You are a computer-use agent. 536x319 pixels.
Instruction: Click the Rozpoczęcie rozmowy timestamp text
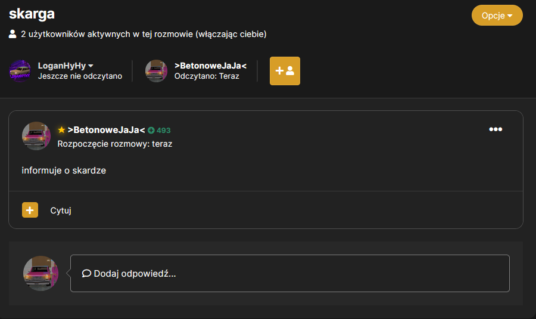(x=115, y=144)
